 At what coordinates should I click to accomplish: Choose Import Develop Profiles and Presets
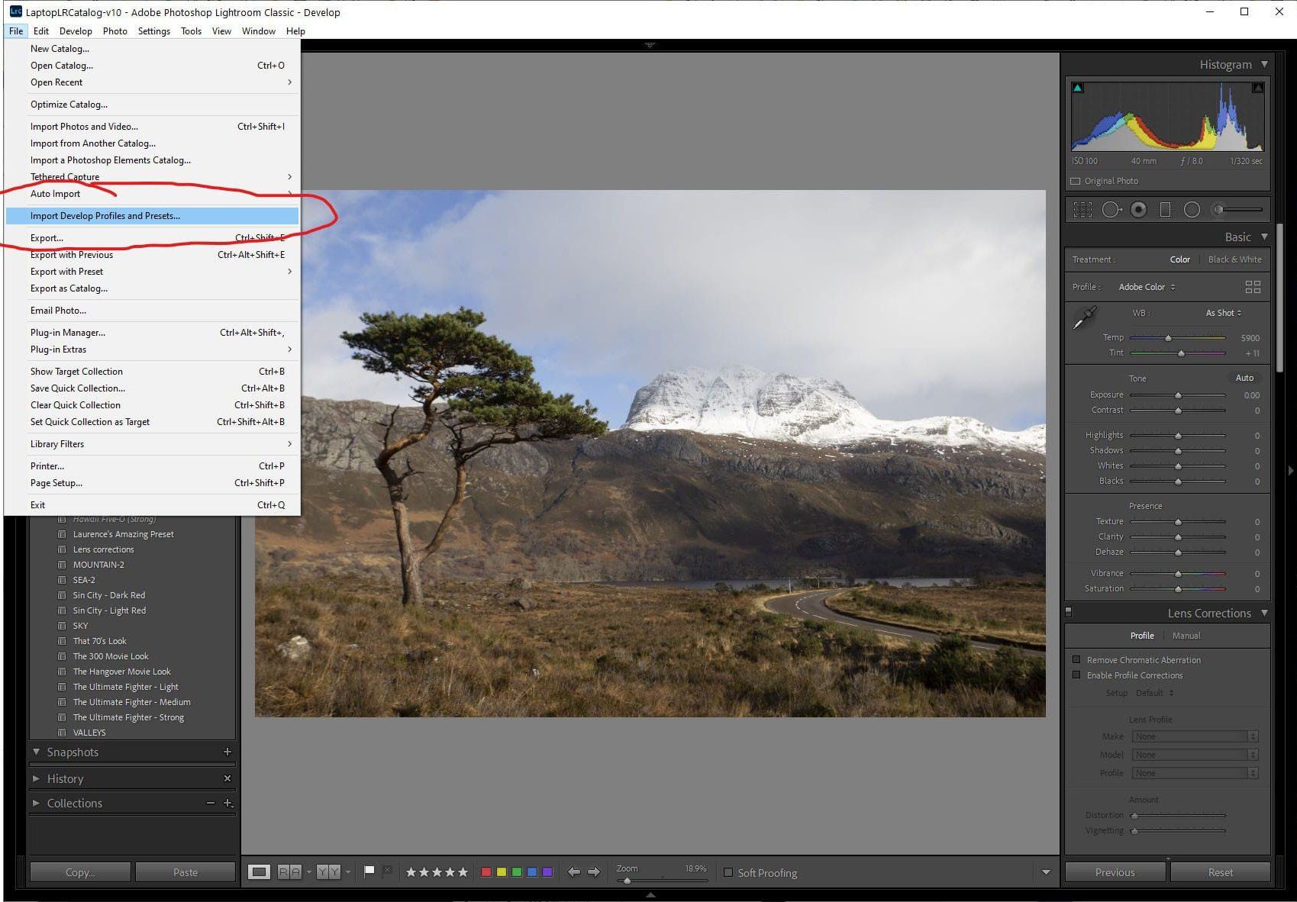click(x=105, y=216)
